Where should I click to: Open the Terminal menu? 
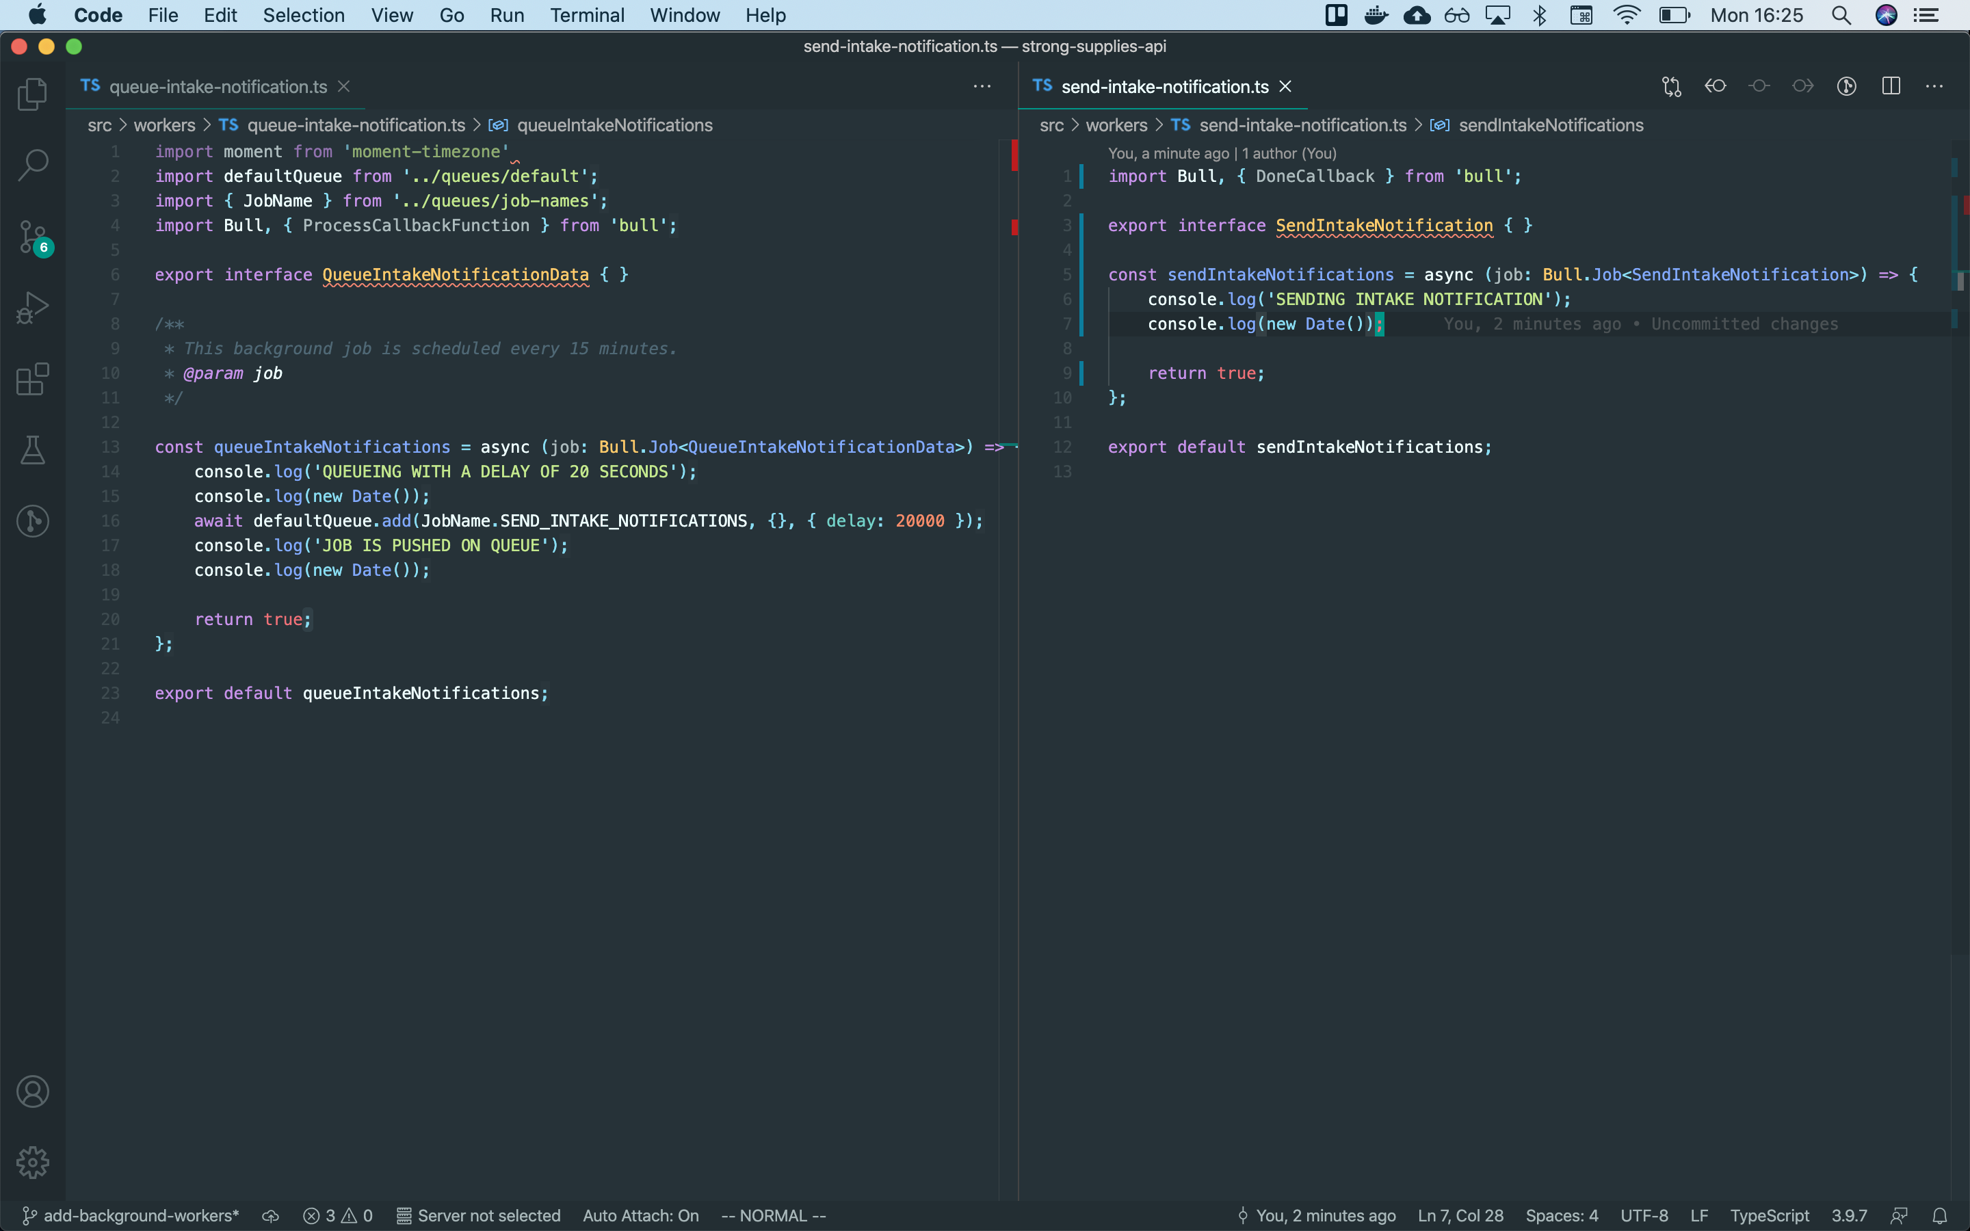(587, 14)
